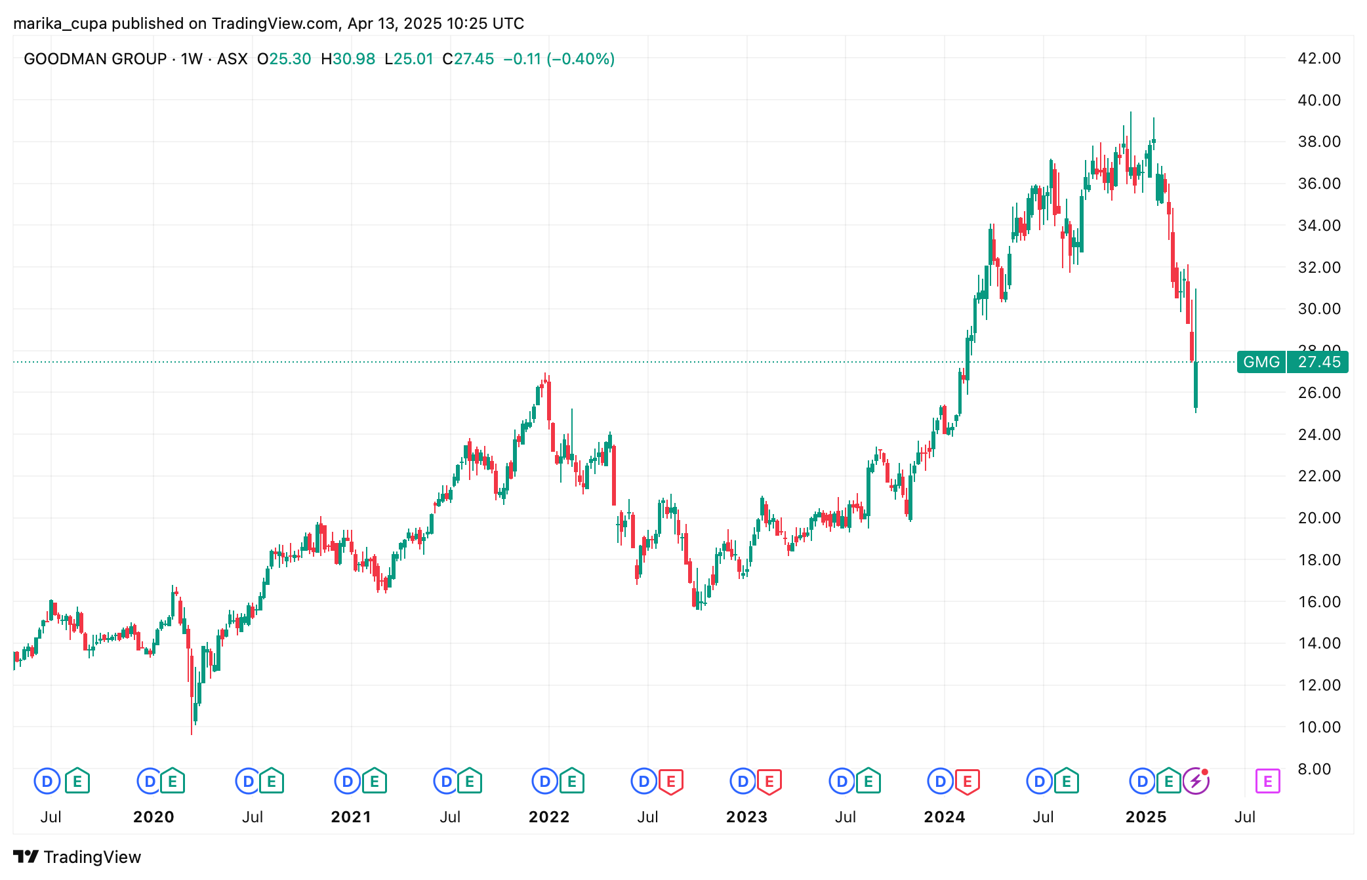Click red earnings E icon between 2022 and 2023
The width and height of the screenshot is (1367, 880).
click(x=671, y=781)
